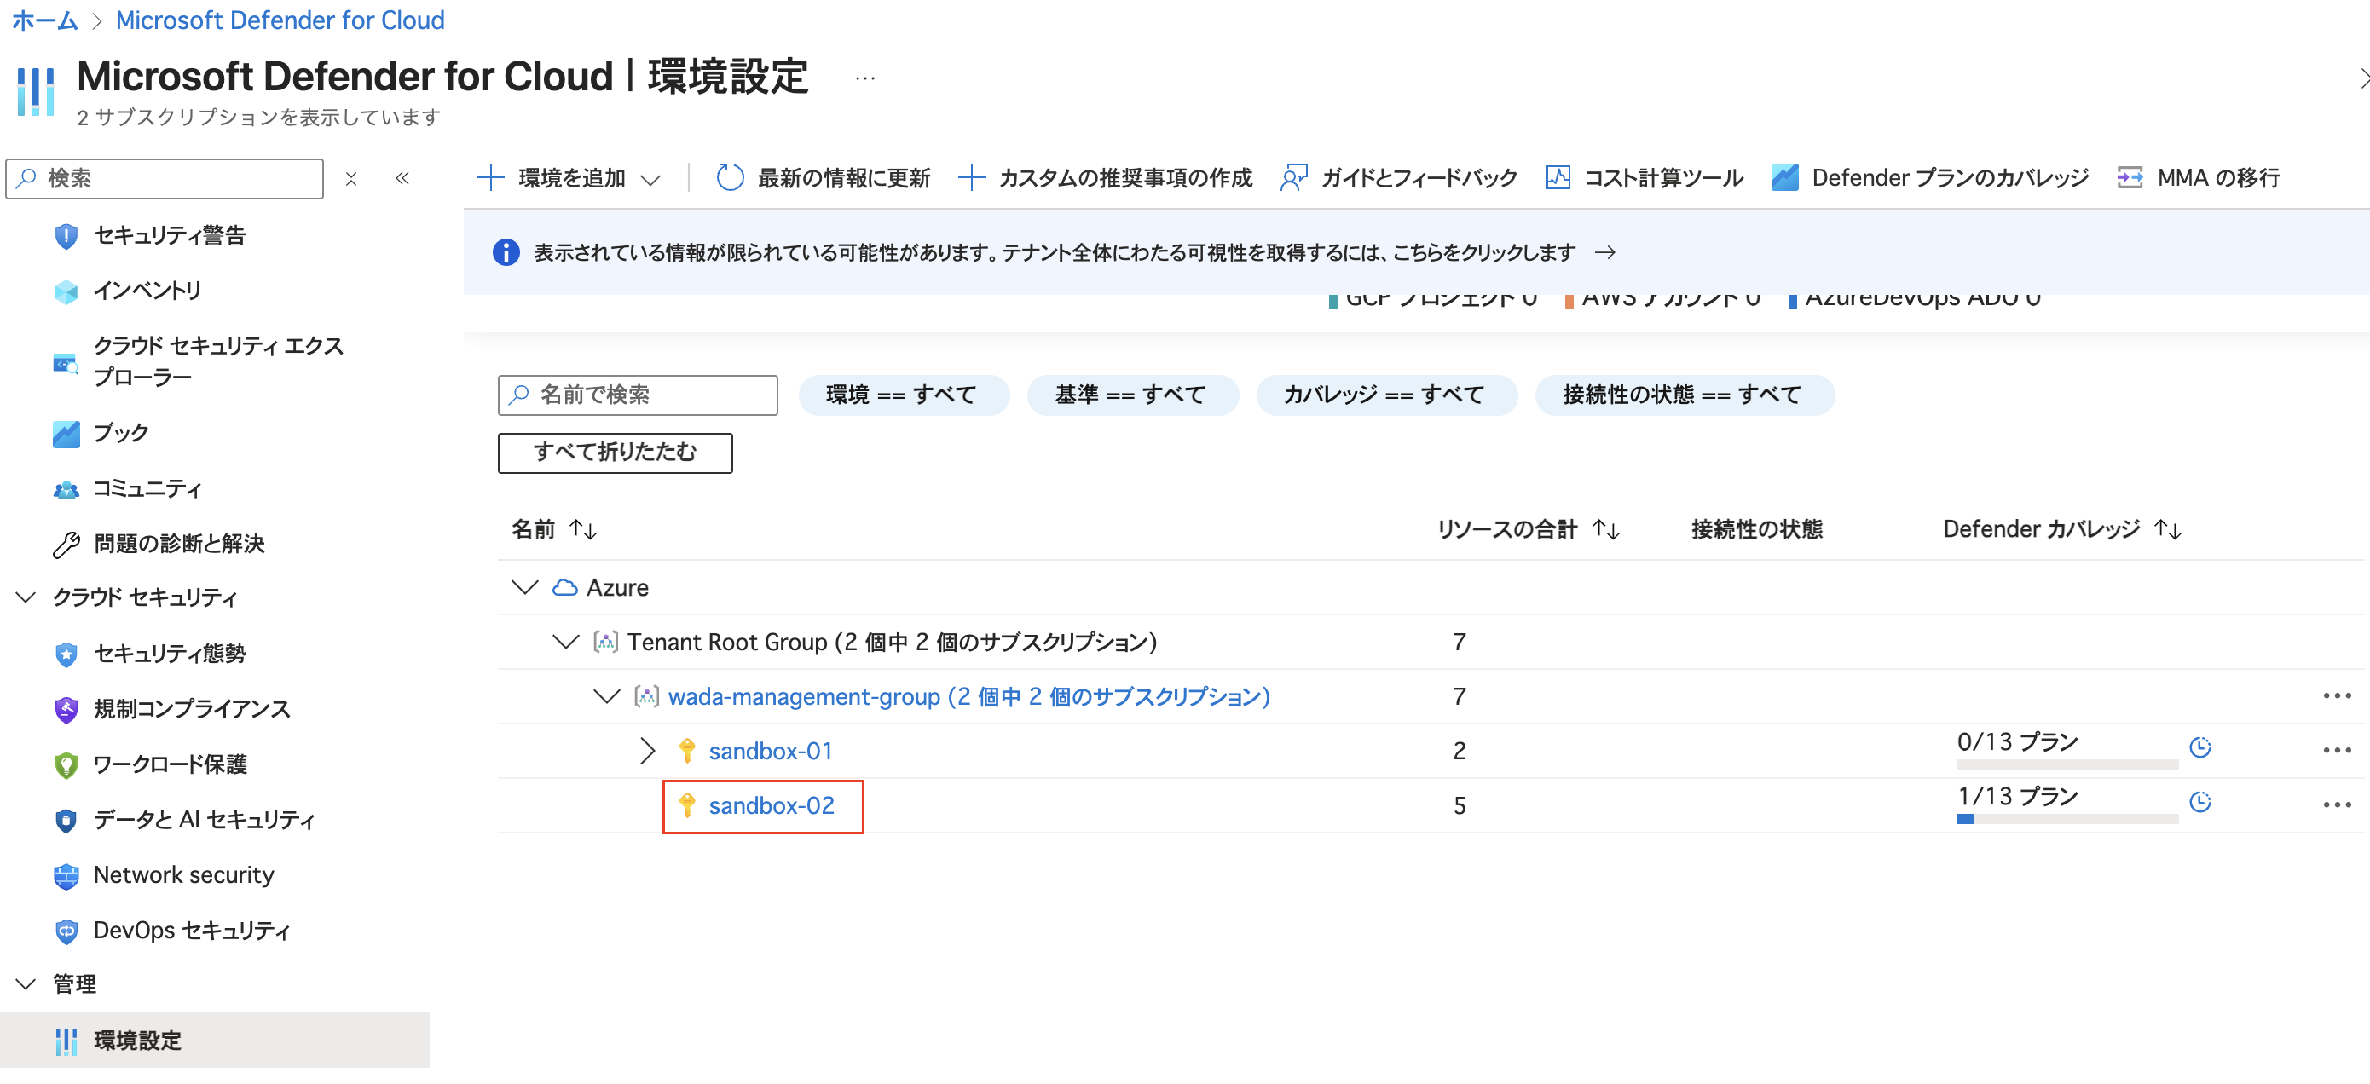
Task: Expand the sandbox-01 row
Action: coord(647,751)
